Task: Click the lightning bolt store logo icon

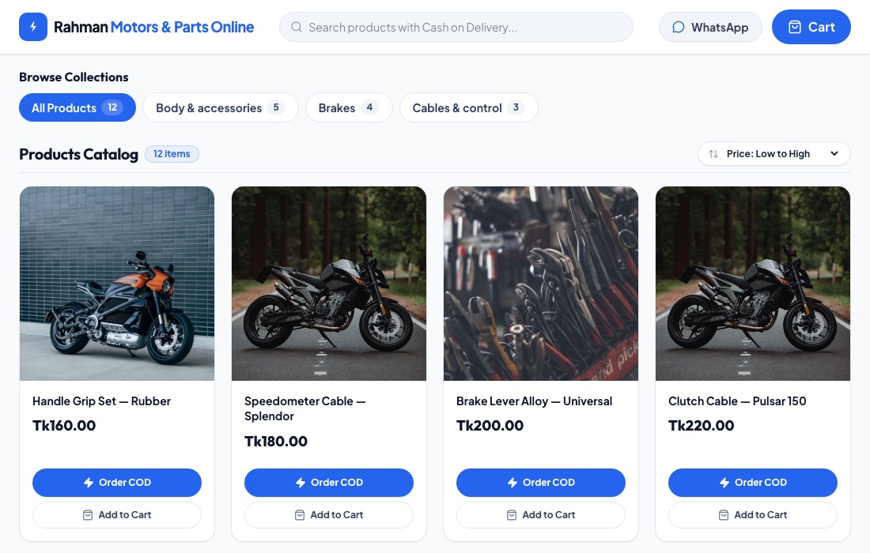Action: tap(33, 27)
